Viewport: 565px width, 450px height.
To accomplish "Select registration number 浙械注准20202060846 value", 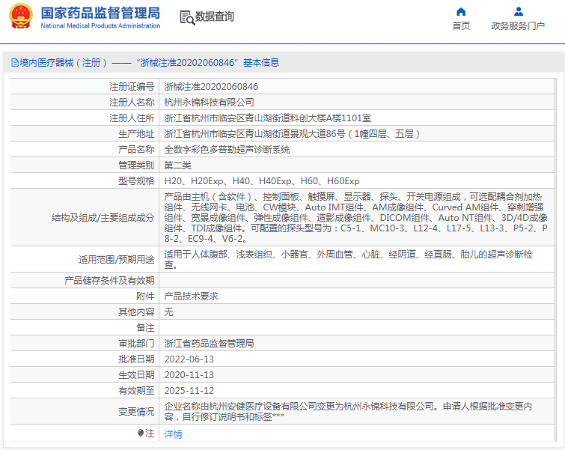I will 211,87.
